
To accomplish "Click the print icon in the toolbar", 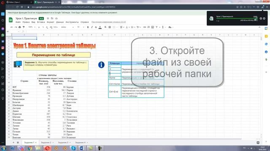I will (20, 27).
